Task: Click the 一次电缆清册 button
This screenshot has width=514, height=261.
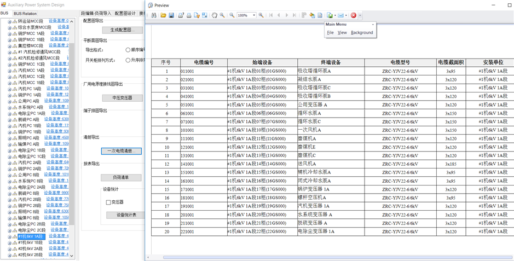Action: (121, 151)
